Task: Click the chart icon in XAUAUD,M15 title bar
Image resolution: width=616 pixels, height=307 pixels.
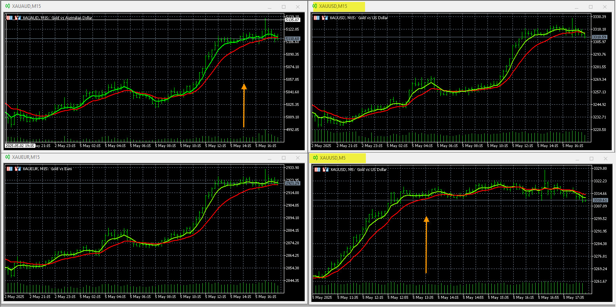Action: [7, 6]
